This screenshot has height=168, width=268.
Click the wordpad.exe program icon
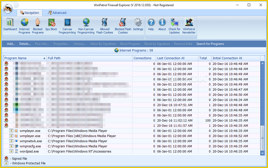(16, 152)
